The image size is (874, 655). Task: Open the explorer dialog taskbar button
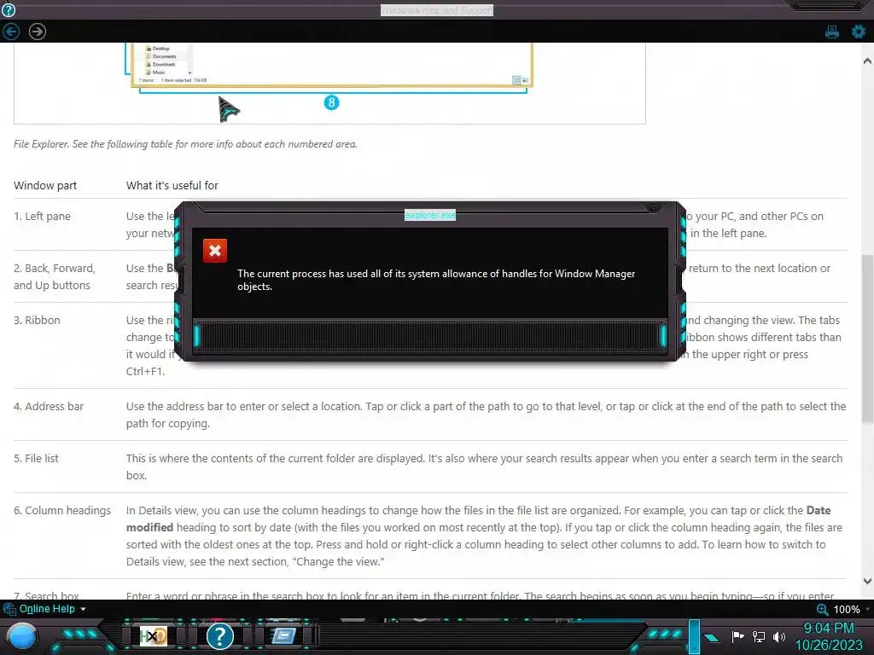(283, 635)
